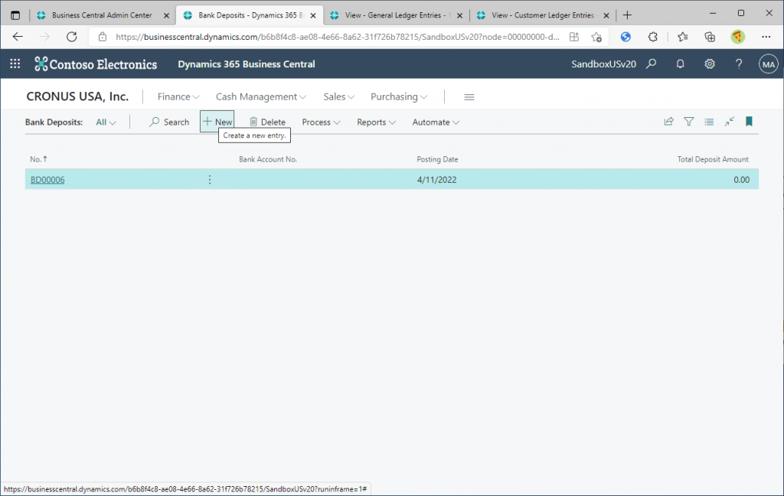Open the app launcher waffle icon
Image resolution: width=784 pixels, height=496 pixels.
(15, 64)
